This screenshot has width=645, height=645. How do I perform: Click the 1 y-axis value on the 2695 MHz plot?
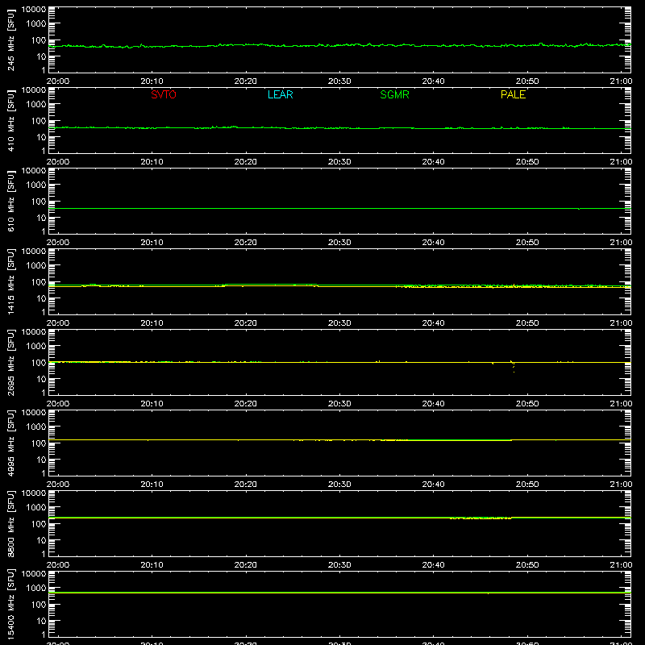pyautogui.click(x=44, y=393)
